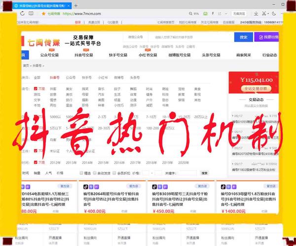Toggle 不限 checkbox in account type row

coord(36,88)
